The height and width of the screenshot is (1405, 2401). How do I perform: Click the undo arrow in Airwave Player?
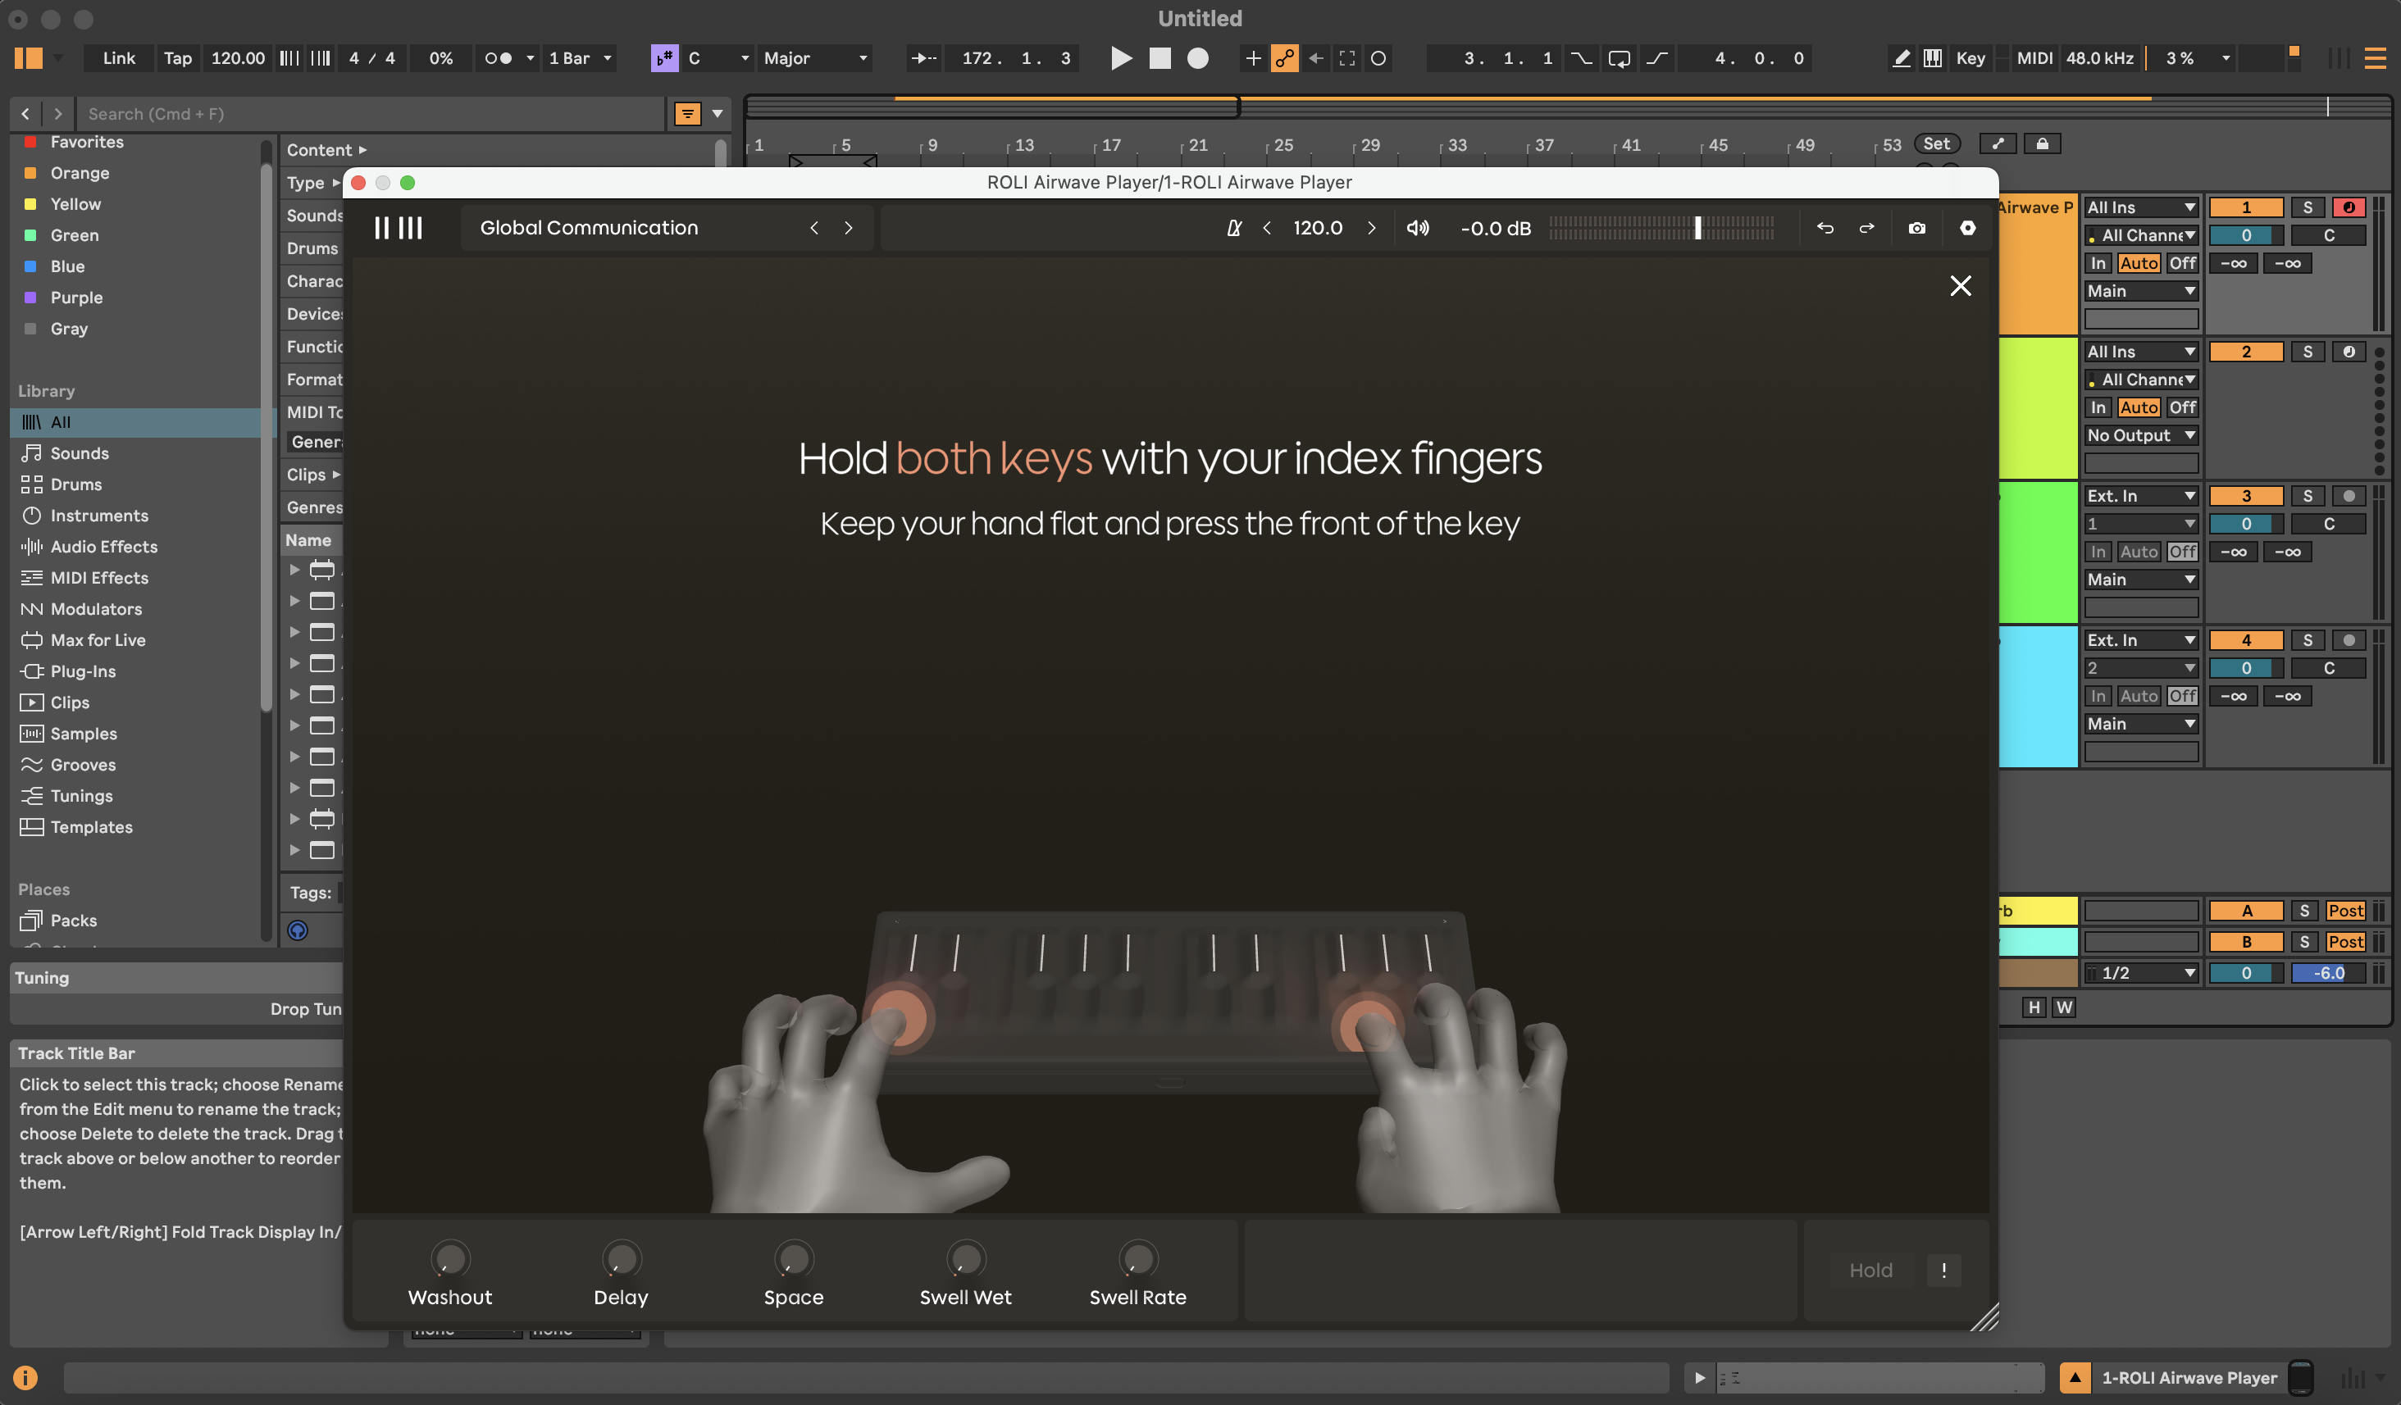[1825, 228]
